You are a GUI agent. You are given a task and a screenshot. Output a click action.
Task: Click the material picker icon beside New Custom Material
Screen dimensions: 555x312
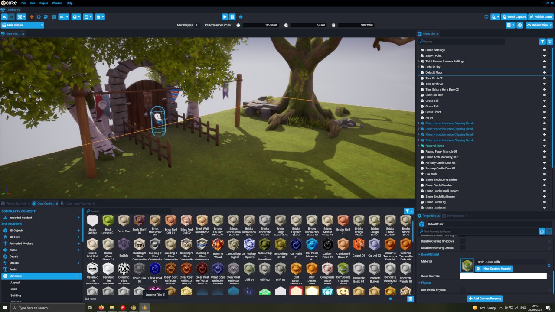(478, 269)
